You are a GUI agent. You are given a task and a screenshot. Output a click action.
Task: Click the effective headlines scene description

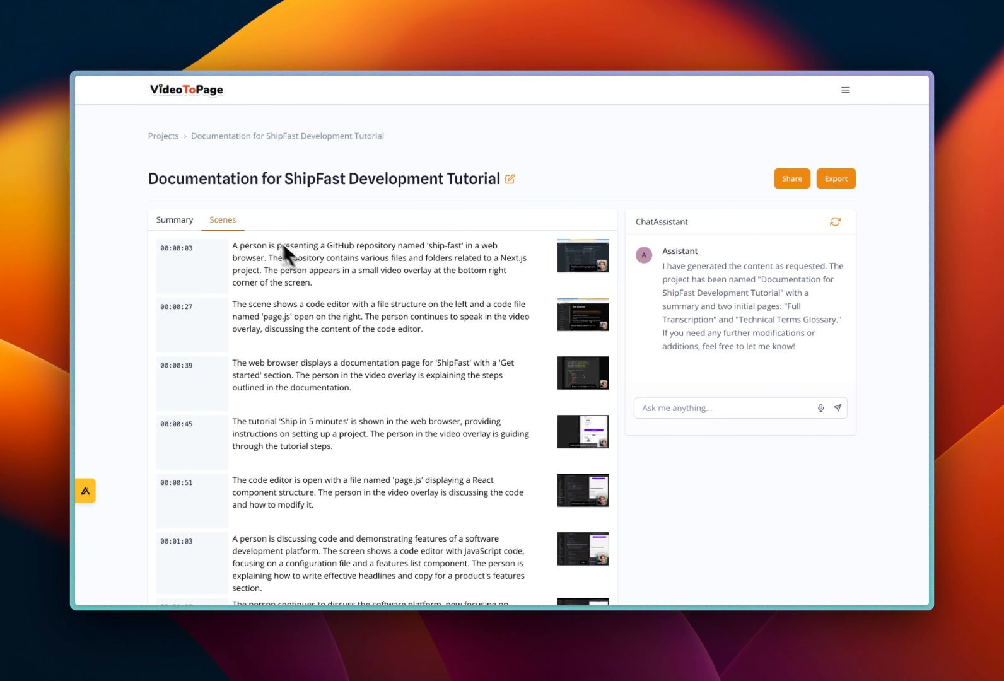coord(378,563)
